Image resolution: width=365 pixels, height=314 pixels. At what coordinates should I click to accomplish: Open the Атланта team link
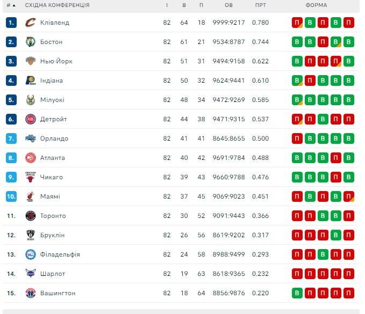tap(53, 158)
